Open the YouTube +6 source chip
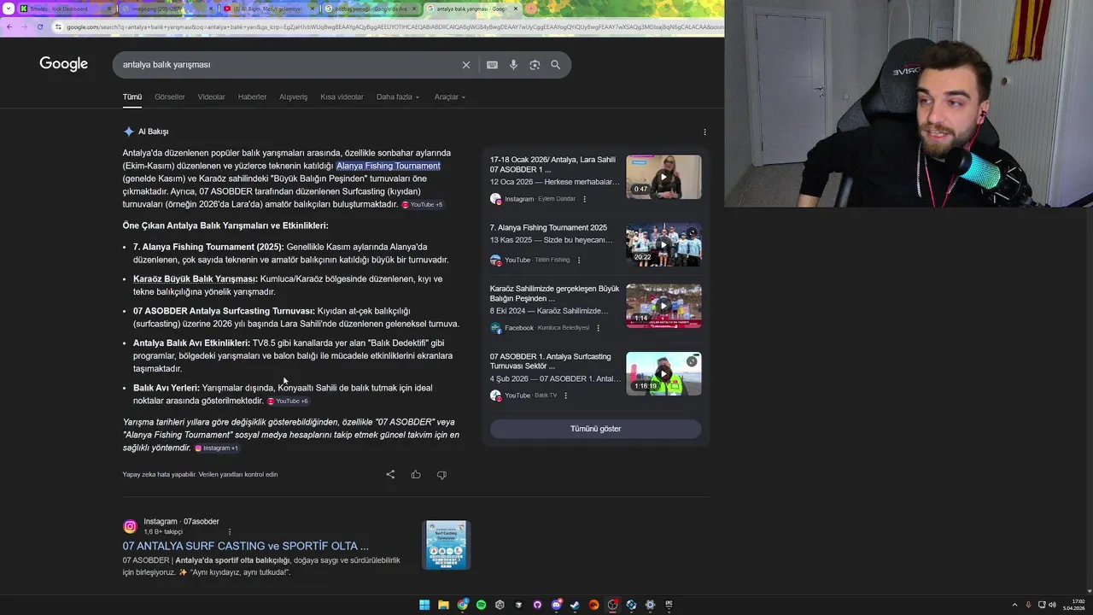The width and height of the screenshot is (1093, 615). click(288, 401)
